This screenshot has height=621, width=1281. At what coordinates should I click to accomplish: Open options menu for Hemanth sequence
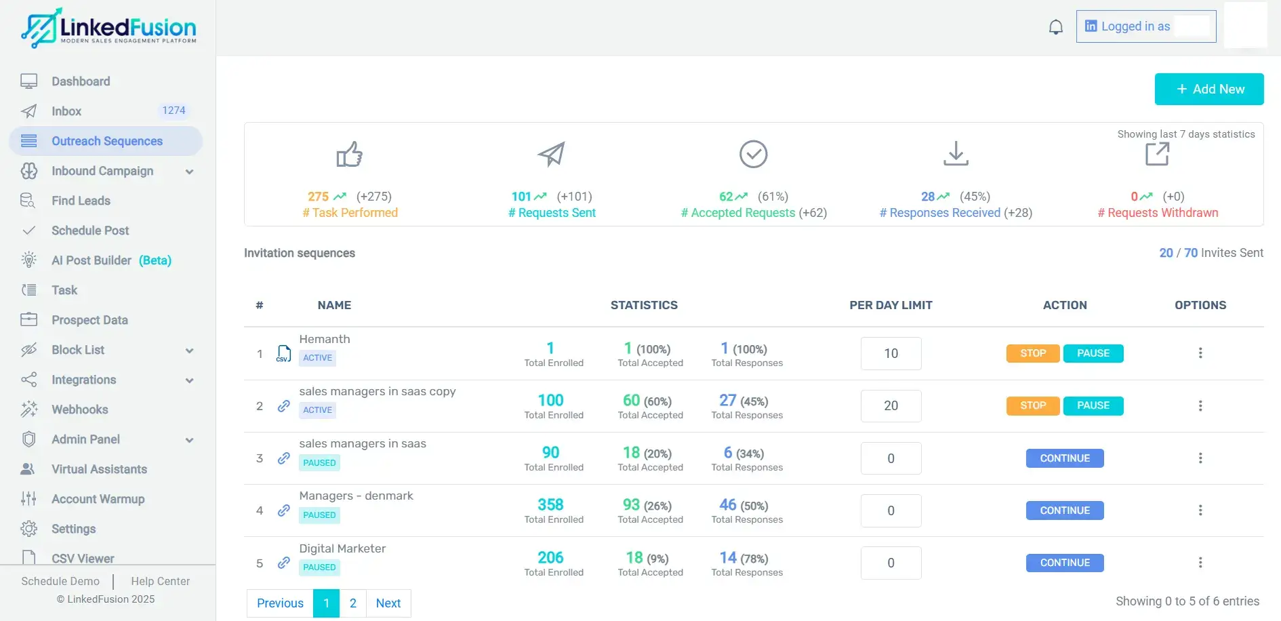point(1200,353)
